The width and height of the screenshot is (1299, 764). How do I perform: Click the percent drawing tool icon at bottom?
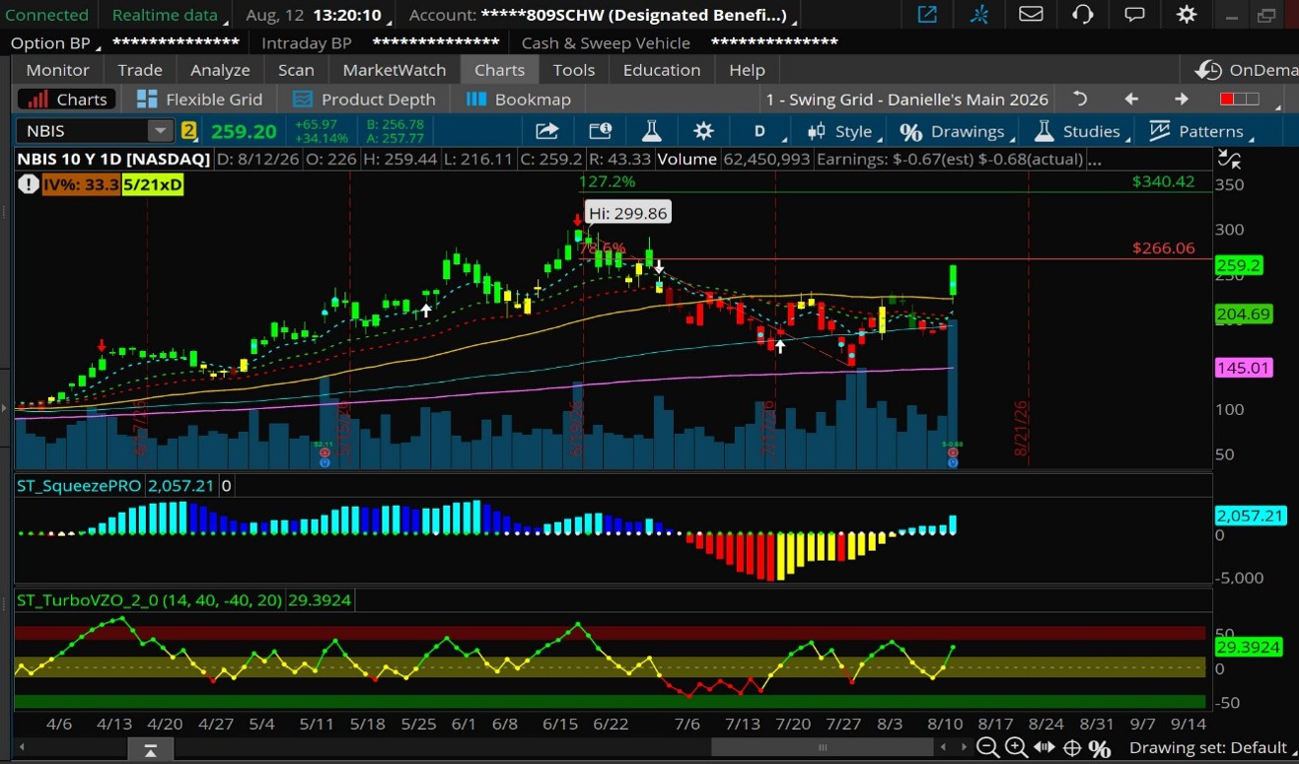(x=1100, y=747)
